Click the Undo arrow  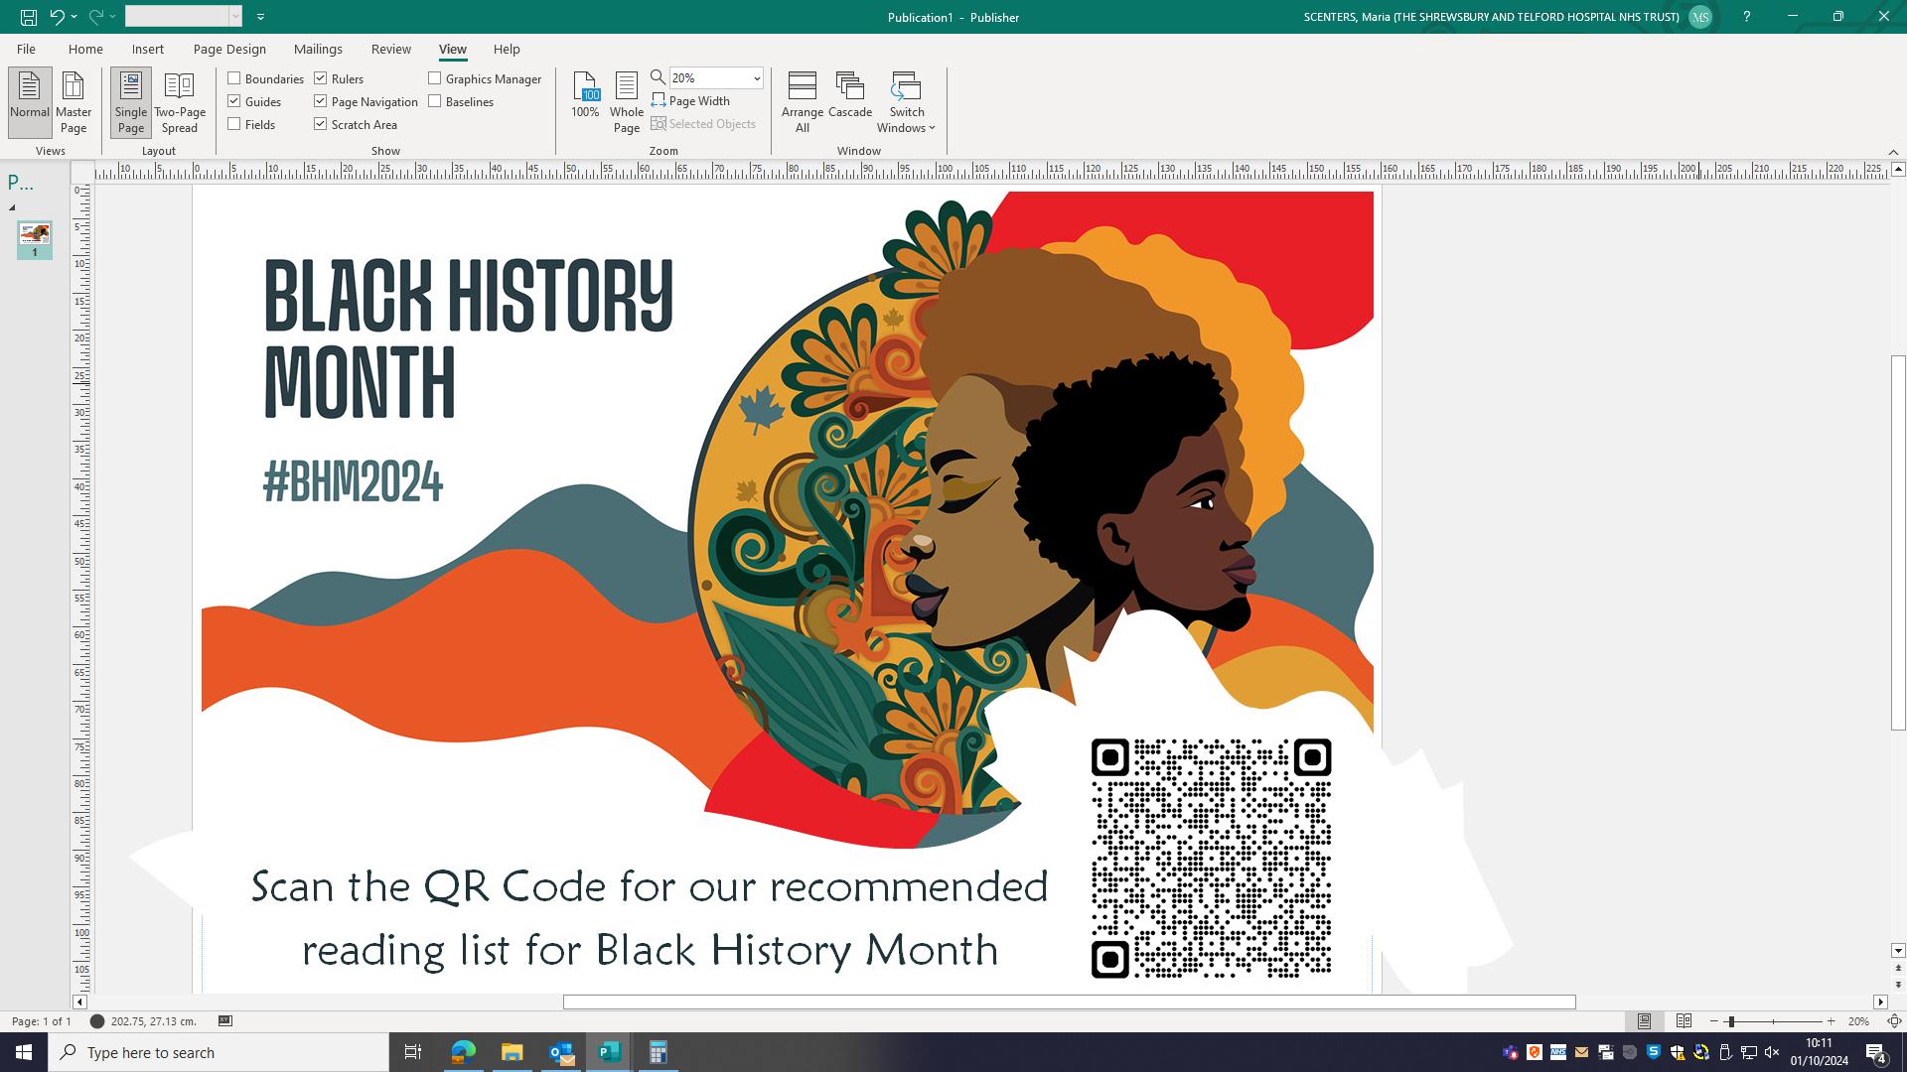coord(57,17)
